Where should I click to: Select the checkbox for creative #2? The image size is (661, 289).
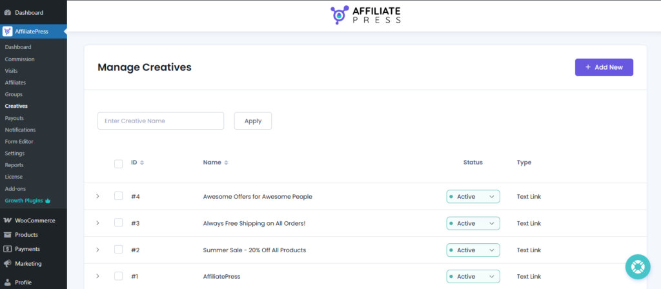[x=118, y=250]
